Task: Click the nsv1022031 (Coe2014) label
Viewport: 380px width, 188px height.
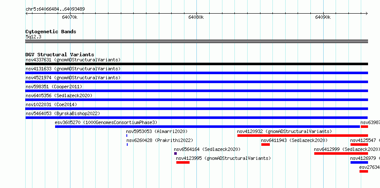Action: tap(51, 104)
